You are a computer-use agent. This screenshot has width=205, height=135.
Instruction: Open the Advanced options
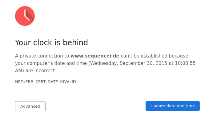click(x=30, y=106)
